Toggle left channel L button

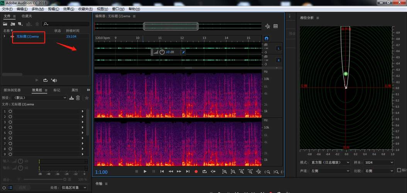(x=278, y=48)
